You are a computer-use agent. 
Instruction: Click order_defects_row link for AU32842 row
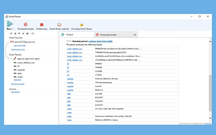tap(75, 56)
